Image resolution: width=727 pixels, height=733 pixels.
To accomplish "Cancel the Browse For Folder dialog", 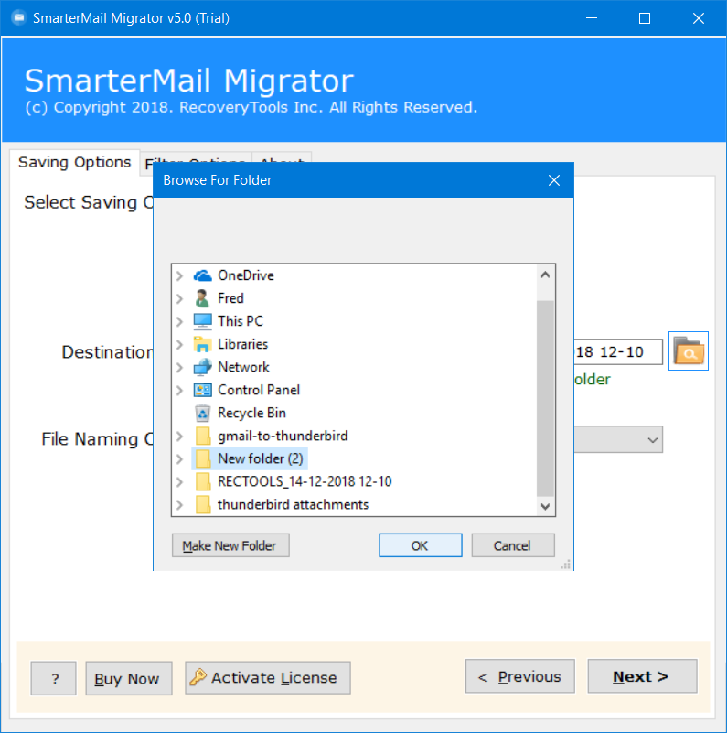I will tap(512, 545).
